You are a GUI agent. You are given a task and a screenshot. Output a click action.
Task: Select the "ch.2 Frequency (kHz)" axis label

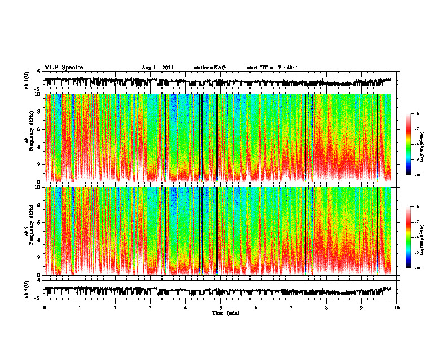click(29, 225)
